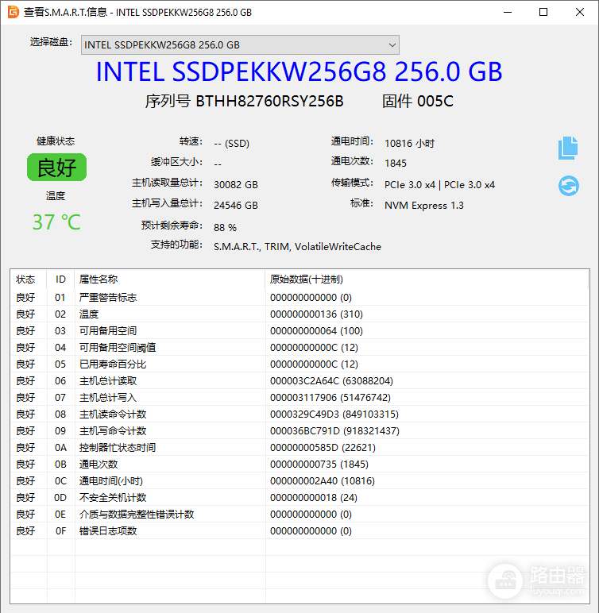Click the NVM Express 1.3 standard value
Image resolution: width=599 pixels, height=613 pixels.
point(424,206)
